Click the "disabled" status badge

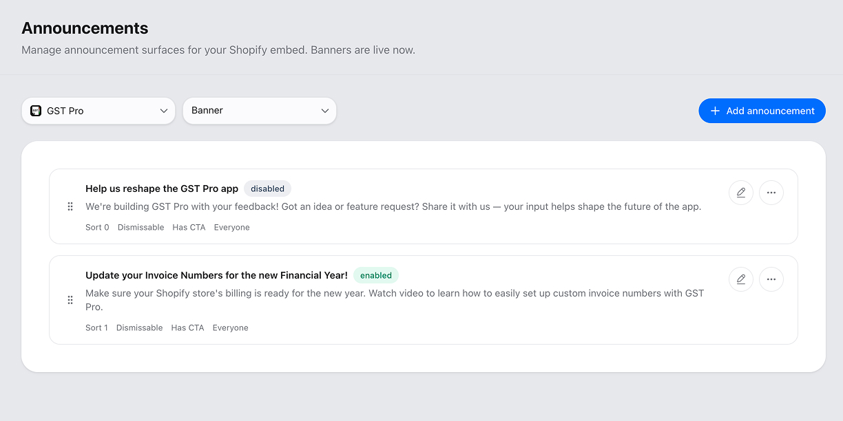point(267,188)
